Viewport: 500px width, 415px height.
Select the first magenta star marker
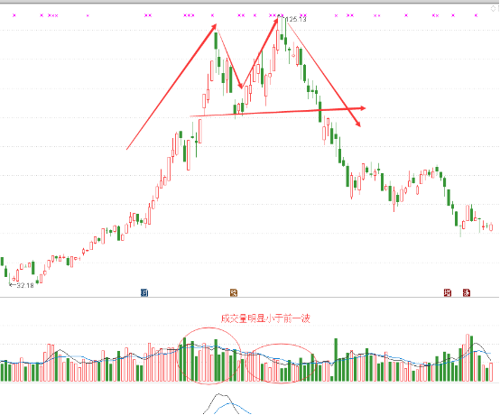14,15
